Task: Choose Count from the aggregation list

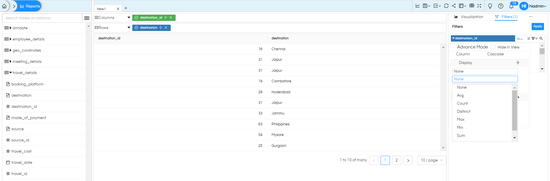Action: pyautogui.click(x=462, y=103)
